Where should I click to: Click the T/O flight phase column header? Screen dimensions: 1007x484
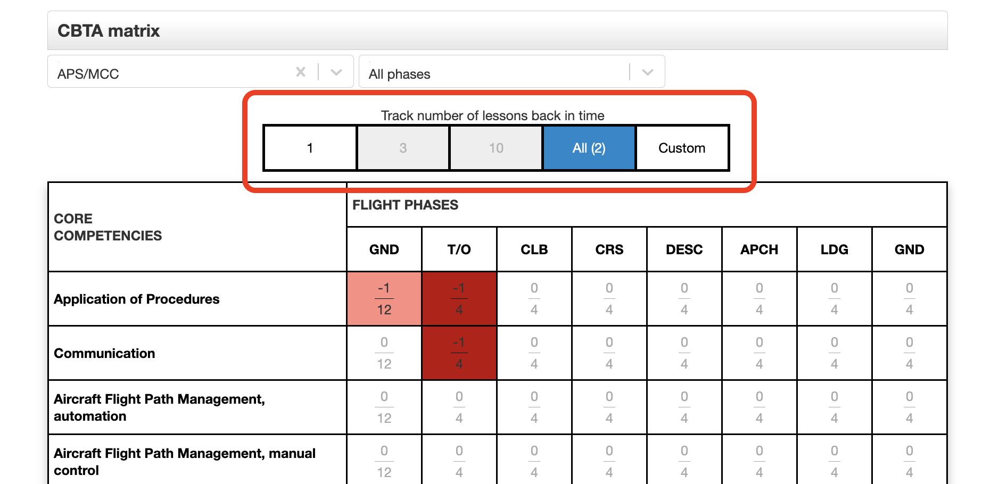pos(459,249)
